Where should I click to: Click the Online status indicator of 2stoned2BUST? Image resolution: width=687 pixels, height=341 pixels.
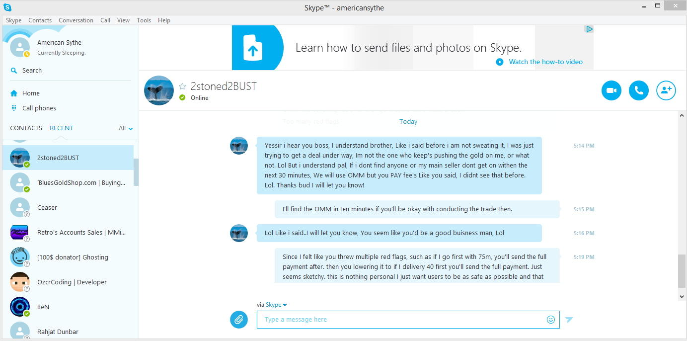182,98
